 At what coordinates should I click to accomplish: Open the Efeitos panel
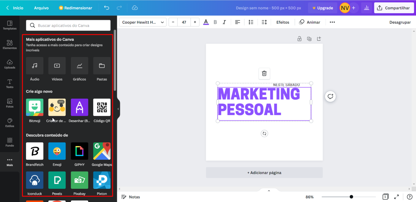pos(283,22)
